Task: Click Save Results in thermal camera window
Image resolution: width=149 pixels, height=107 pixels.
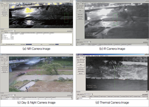Action: pyautogui.click(x=145, y=94)
